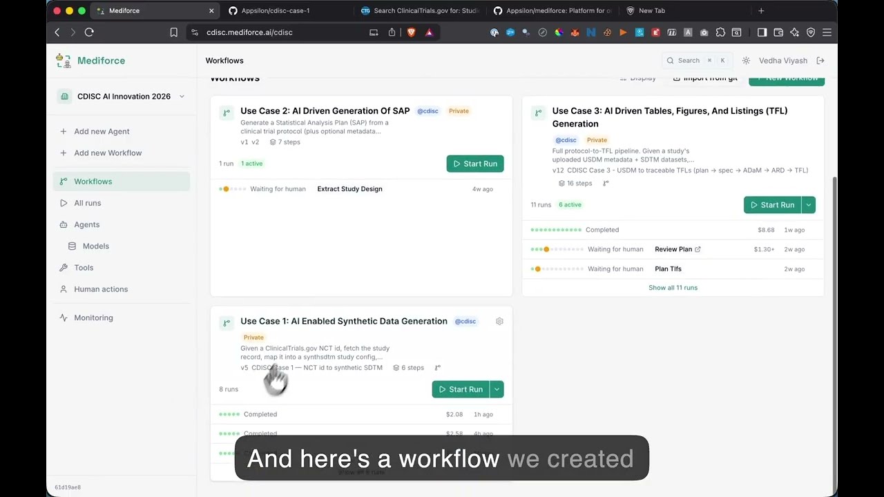Click the Mediforce logo icon
Image resolution: width=884 pixels, height=497 pixels.
pos(64,61)
